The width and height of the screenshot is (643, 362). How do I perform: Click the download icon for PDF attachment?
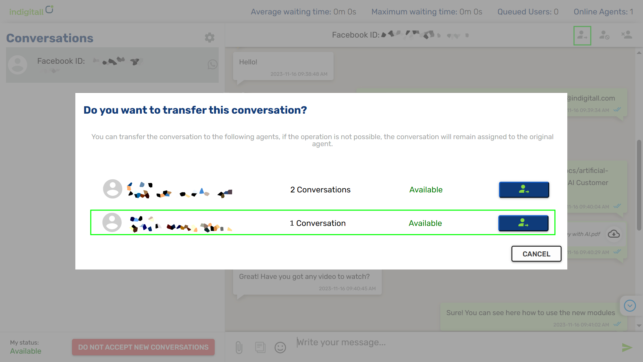pyautogui.click(x=614, y=234)
